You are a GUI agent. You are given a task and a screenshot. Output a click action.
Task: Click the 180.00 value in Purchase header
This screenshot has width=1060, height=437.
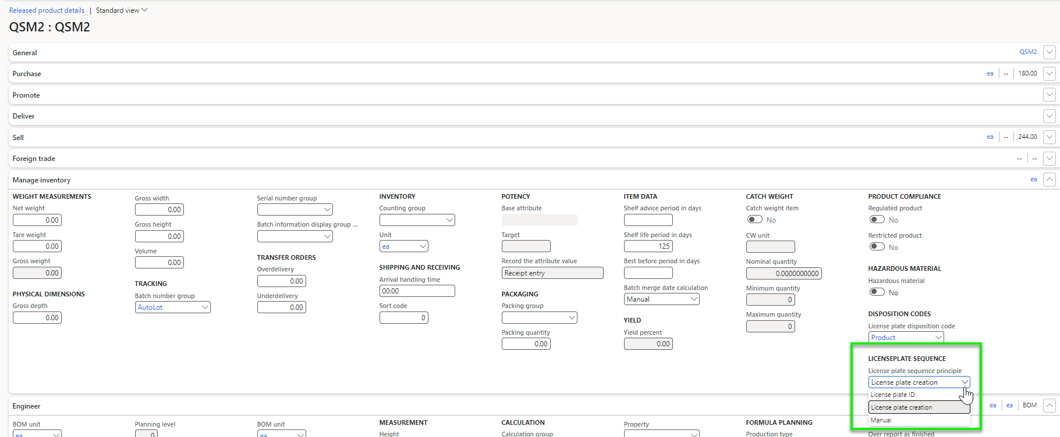pyautogui.click(x=1027, y=74)
